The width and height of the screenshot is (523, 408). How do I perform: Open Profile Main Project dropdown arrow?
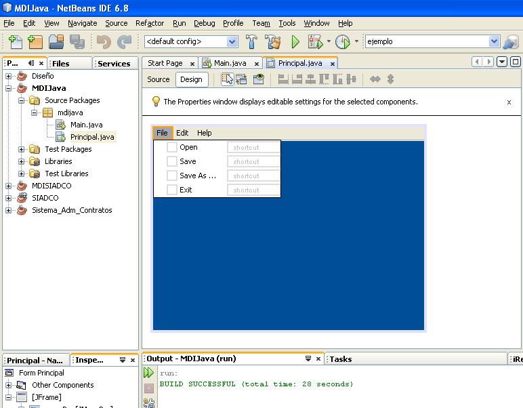click(356, 41)
